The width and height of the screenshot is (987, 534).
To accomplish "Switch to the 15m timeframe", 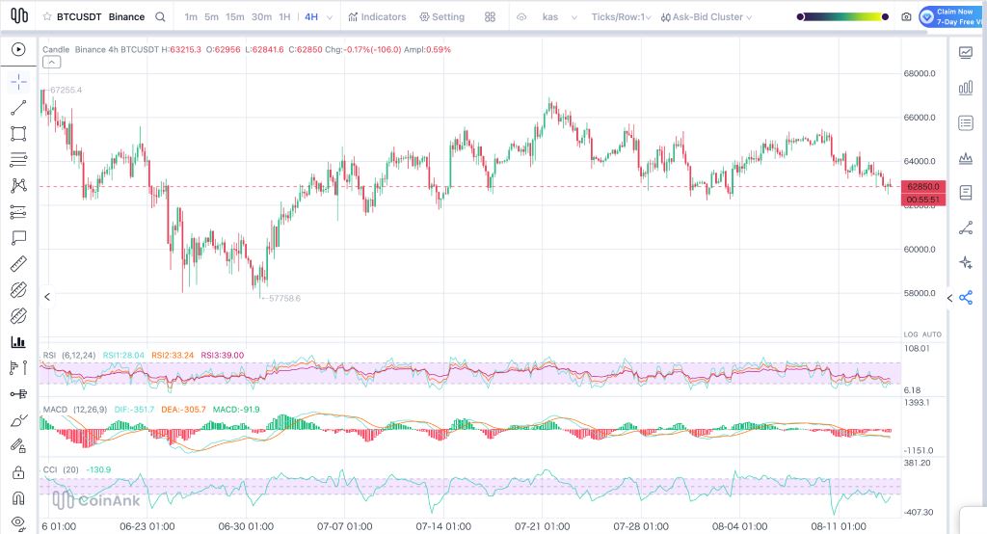I will click(235, 17).
